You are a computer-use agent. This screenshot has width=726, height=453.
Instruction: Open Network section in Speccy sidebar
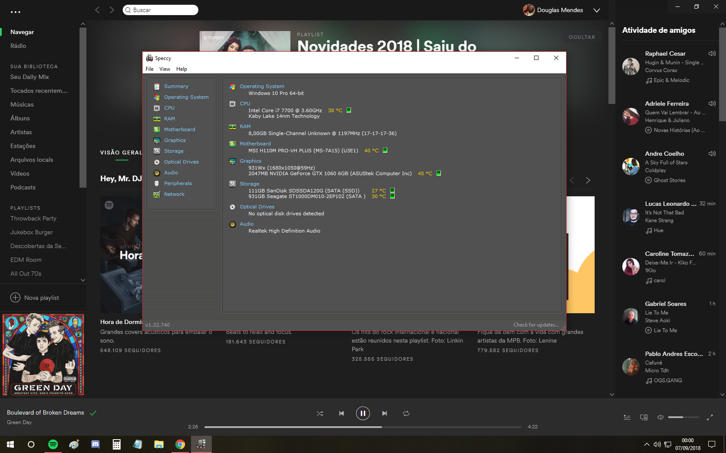(174, 194)
